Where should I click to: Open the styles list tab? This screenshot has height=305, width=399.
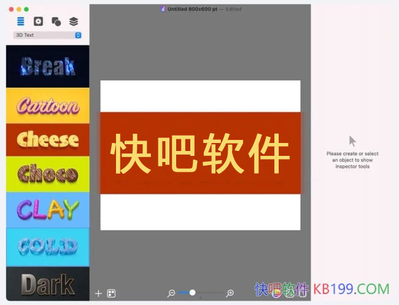pos(21,21)
